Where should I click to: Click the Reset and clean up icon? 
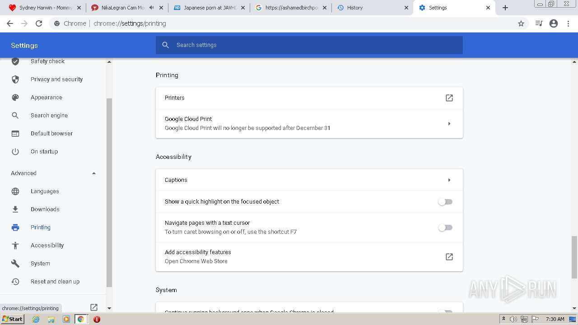(15, 282)
